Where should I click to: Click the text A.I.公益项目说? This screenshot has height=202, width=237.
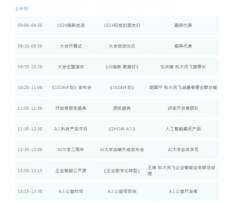(x=122, y=192)
